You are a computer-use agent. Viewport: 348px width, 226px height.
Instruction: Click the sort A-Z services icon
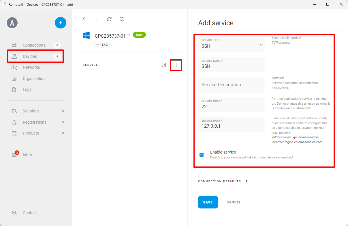click(164, 65)
